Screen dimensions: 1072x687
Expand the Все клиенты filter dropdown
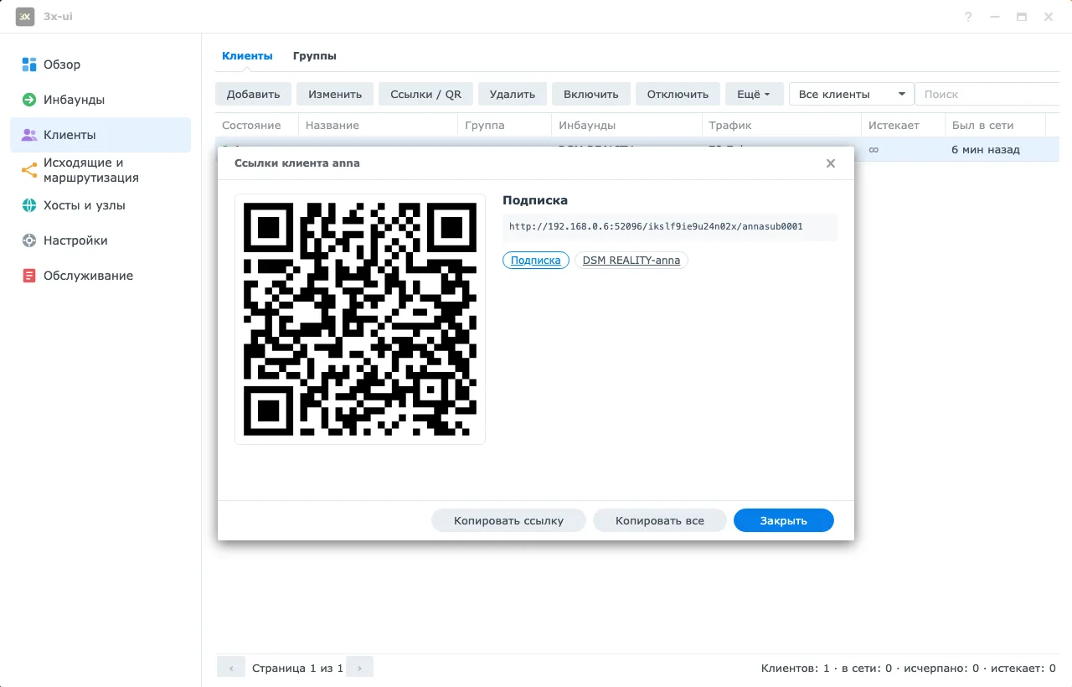(x=851, y=94)
